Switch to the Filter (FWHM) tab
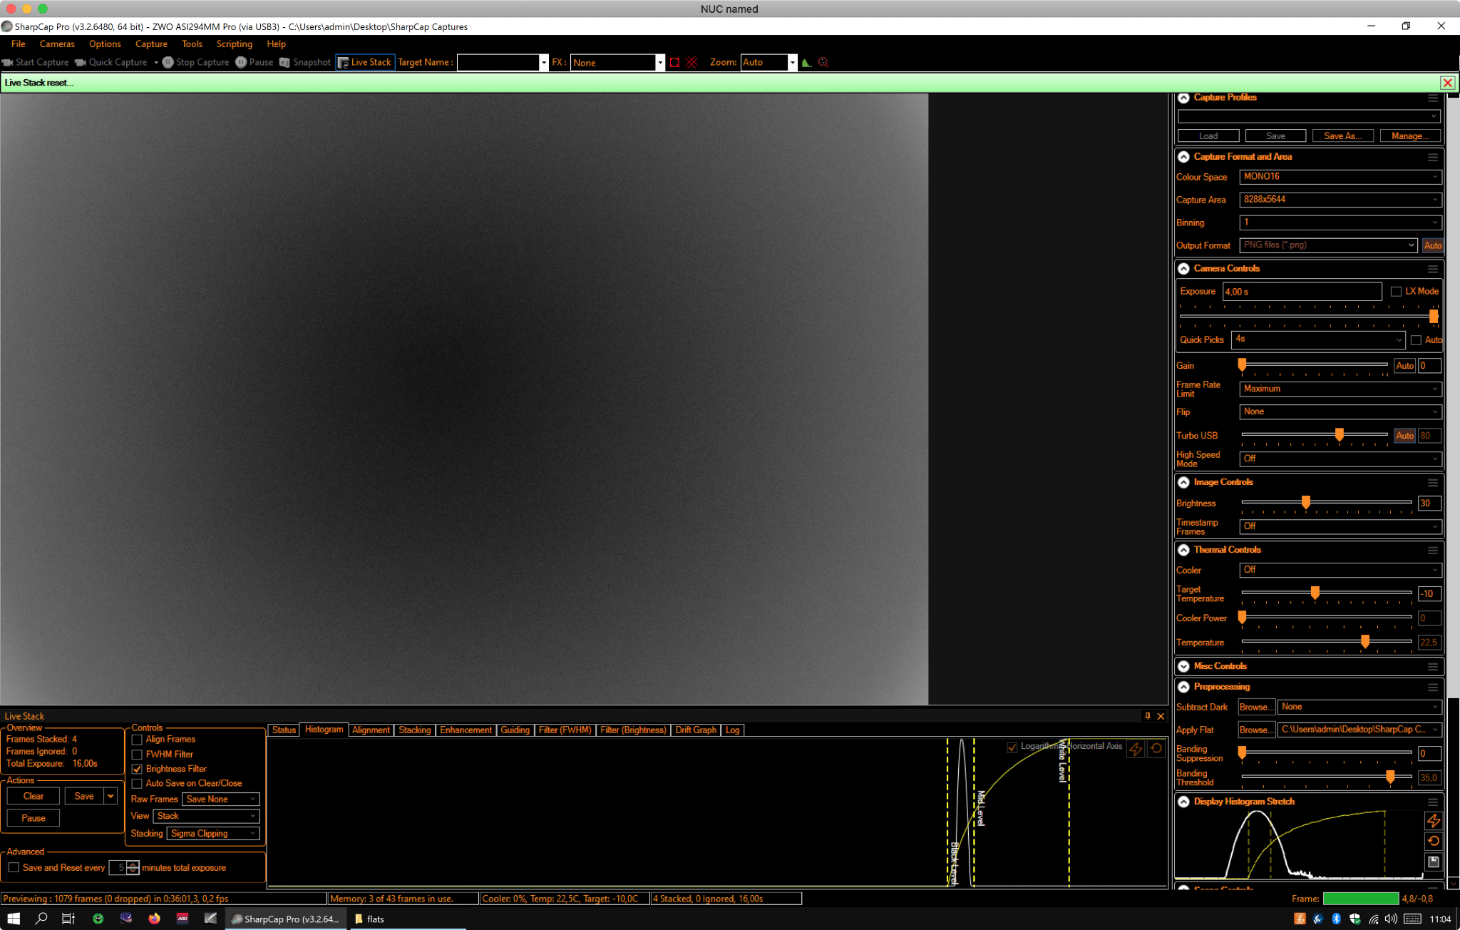The width and height of the screenshot is (1460, 930). pyautogui.click(x=565, y=730)
